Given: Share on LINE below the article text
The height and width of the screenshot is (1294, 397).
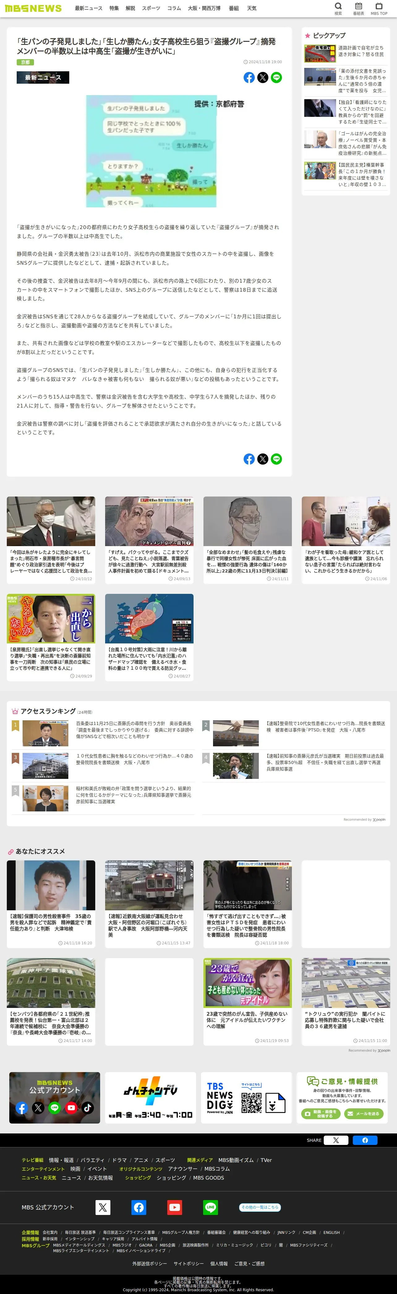Looking at the screenshot, I should tap(276, 459).
